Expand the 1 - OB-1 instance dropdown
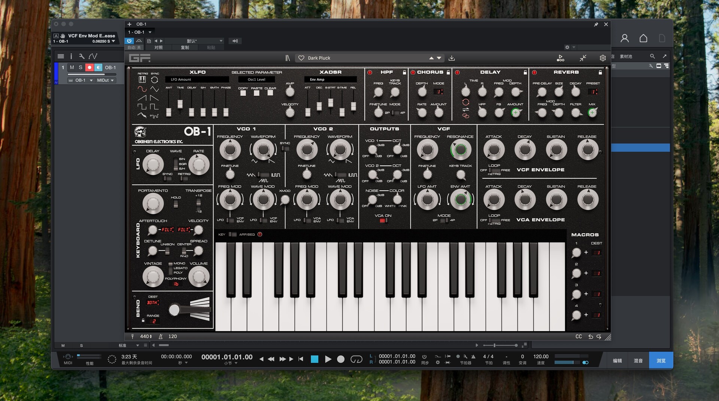Screen dimensions: 719x401 150,32
